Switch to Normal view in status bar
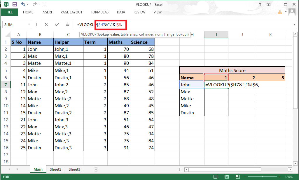This screenshot has width=299, height=180. [215, 177]
